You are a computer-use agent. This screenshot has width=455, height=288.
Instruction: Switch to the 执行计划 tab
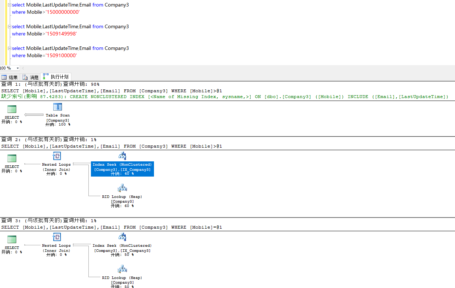tap(56, 77)
